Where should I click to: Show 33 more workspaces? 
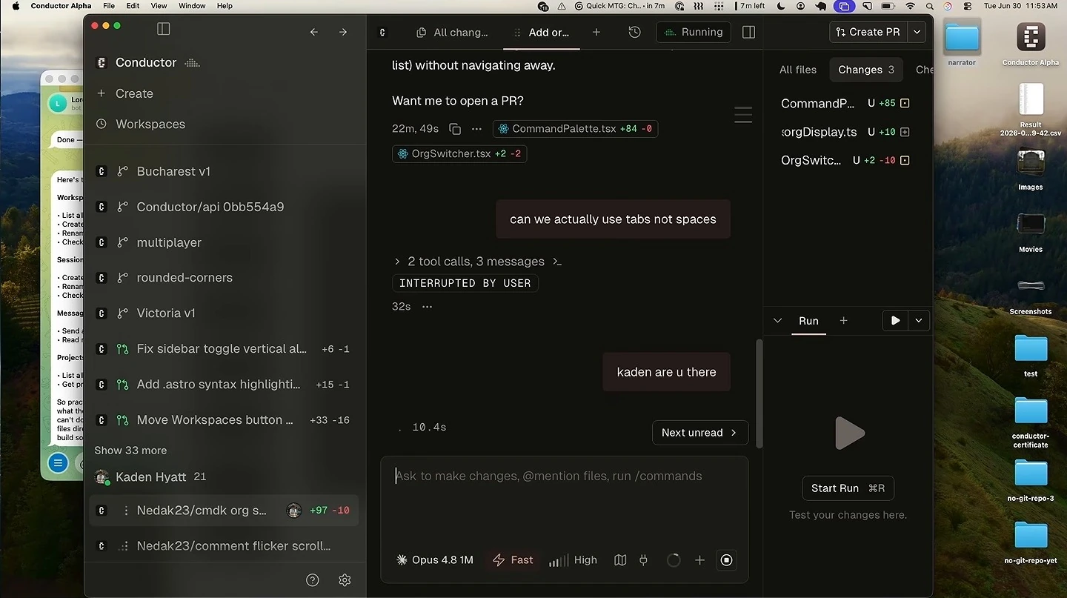coord(130,451)
